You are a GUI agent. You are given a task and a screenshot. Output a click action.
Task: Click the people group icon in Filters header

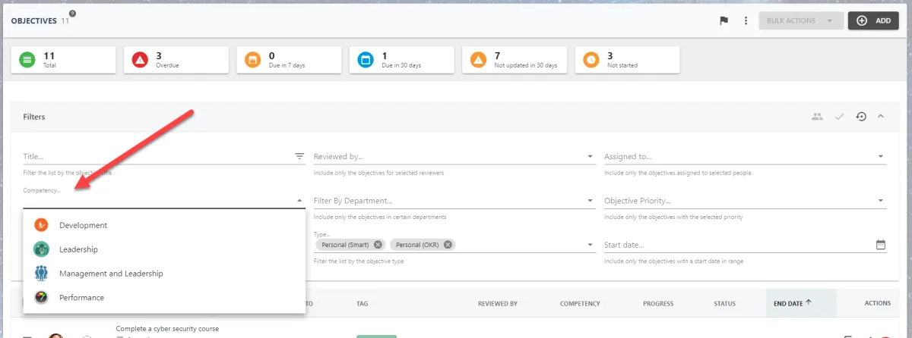click(817, 117)
